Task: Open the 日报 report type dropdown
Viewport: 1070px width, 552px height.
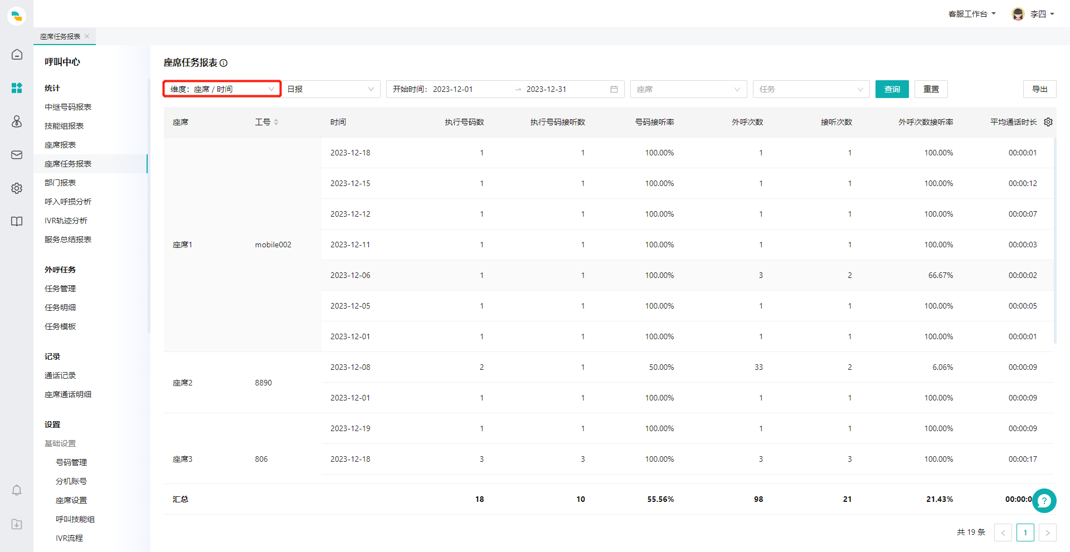Action: (330, 89)
